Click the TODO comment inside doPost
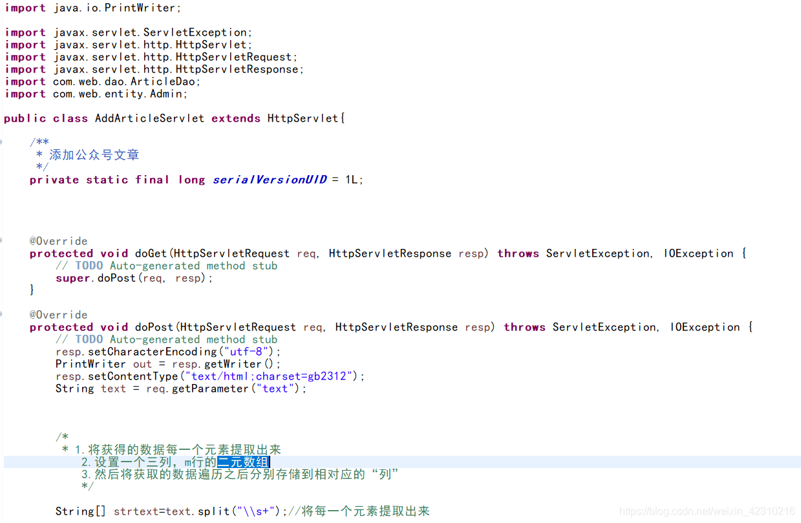Screen dimensions: 801x523 (x=166, y=339)
